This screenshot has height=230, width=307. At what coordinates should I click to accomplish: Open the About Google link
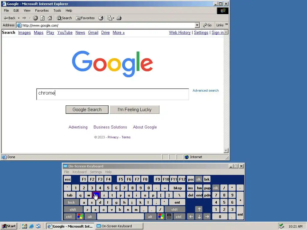click(145, 127)
